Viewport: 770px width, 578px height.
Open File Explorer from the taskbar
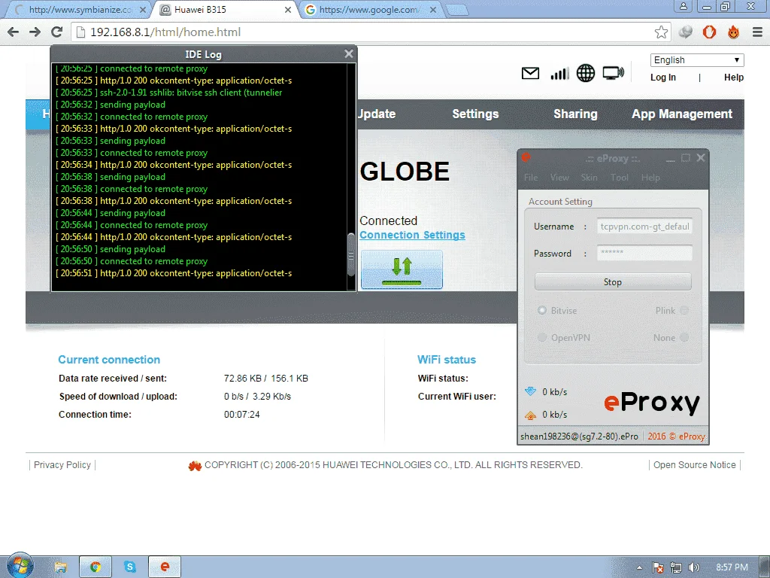point(60,567)
